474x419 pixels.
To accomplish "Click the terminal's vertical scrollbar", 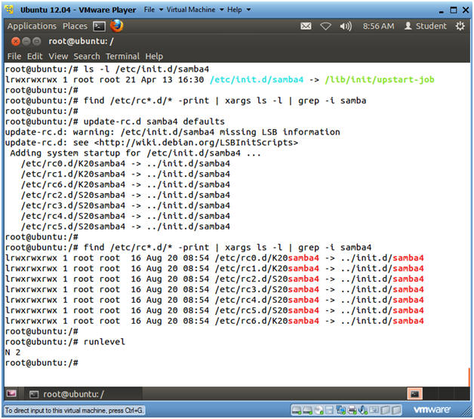I will (x=469, y=377).
